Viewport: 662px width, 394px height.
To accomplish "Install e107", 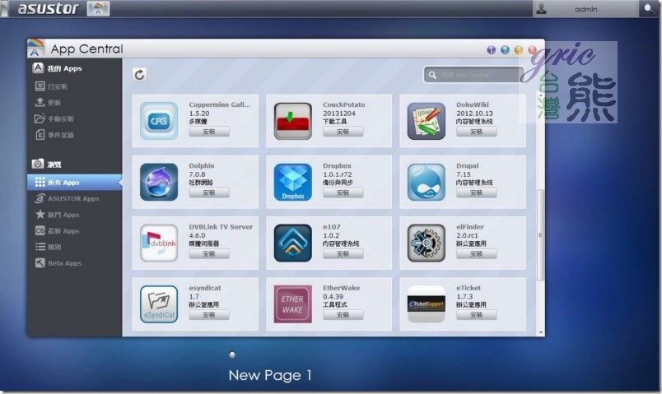I will click(x=343, y=254).
